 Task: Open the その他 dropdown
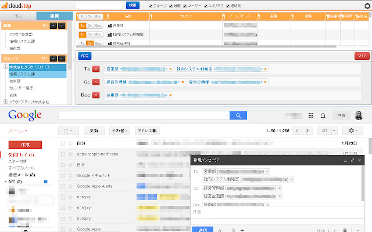120,130
